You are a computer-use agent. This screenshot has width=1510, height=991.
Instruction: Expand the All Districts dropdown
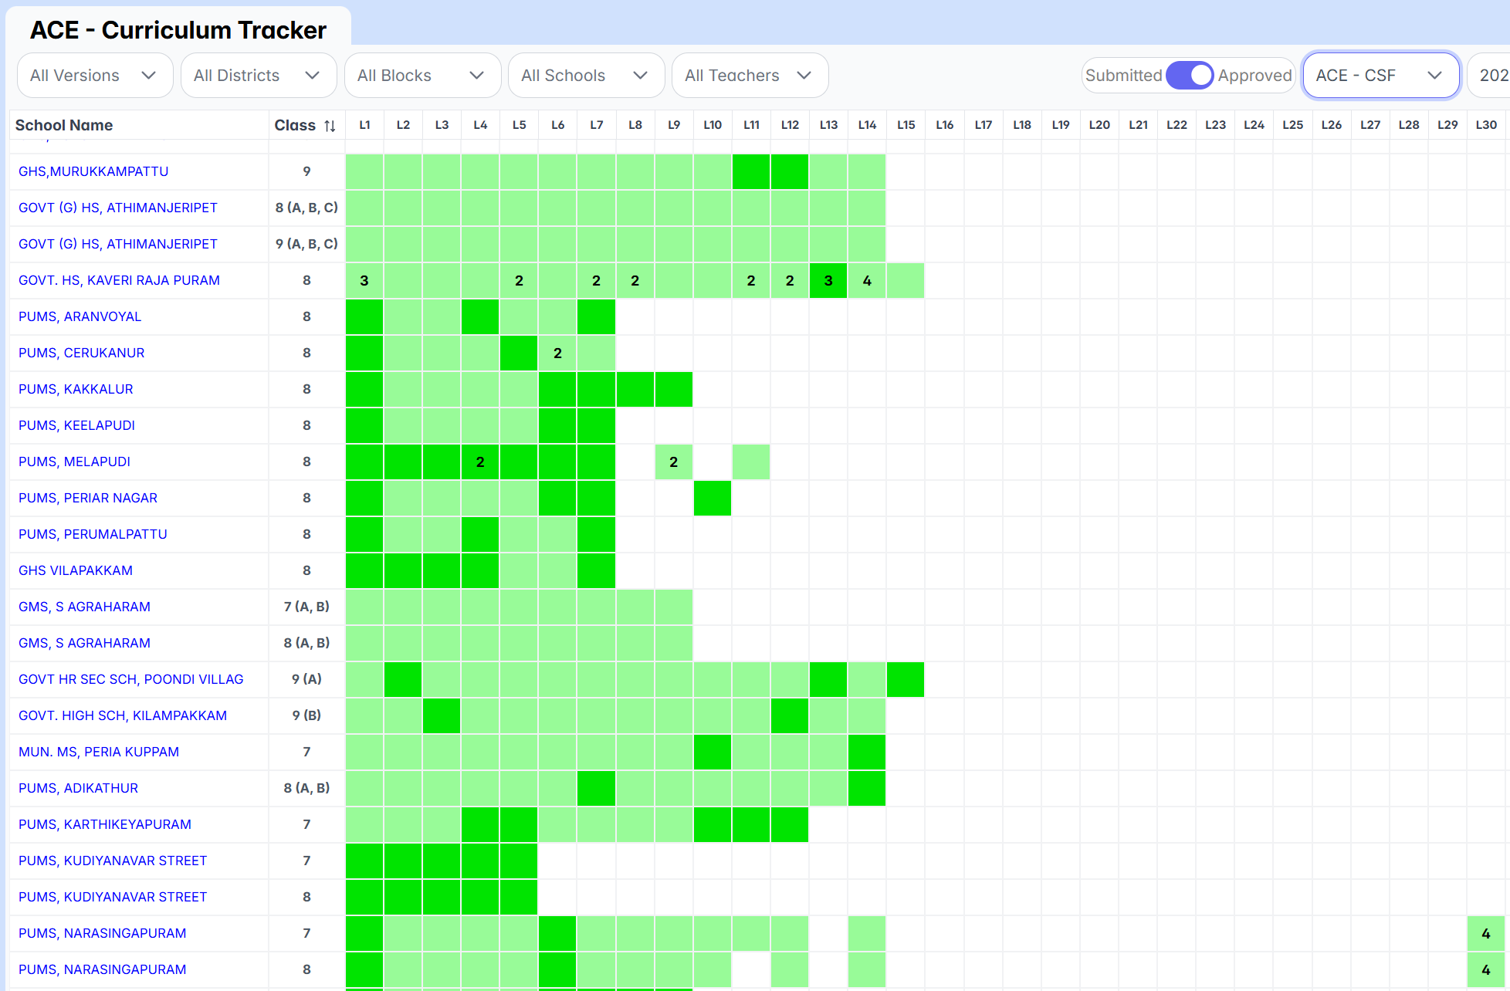[258, 76]
